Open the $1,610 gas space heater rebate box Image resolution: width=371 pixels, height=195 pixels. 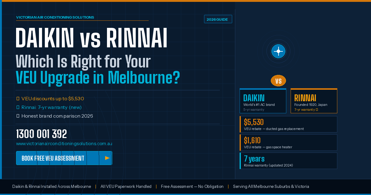pos(288,142)
